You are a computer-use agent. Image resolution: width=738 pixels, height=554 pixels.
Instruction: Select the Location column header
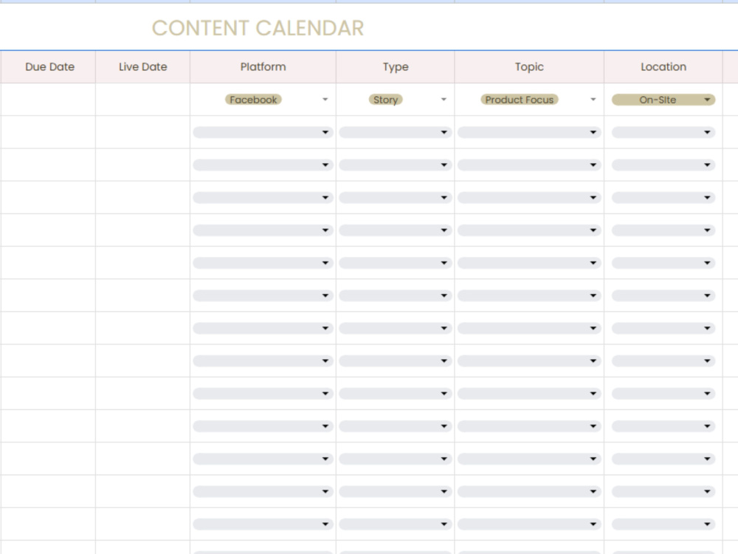point(663,67)
